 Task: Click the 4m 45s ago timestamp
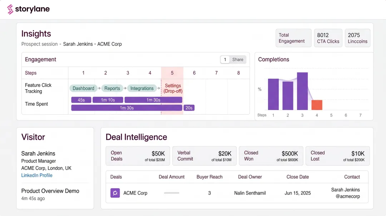click(33, 198)
